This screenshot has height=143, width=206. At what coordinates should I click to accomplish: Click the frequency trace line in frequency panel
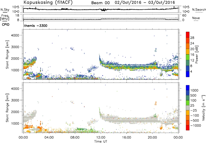101,19
